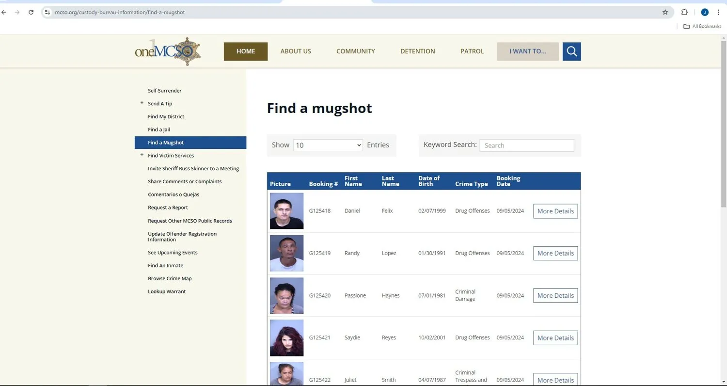The image size is (727, 386).
Task: View site information icon in address bar
Action: point(47,12)
